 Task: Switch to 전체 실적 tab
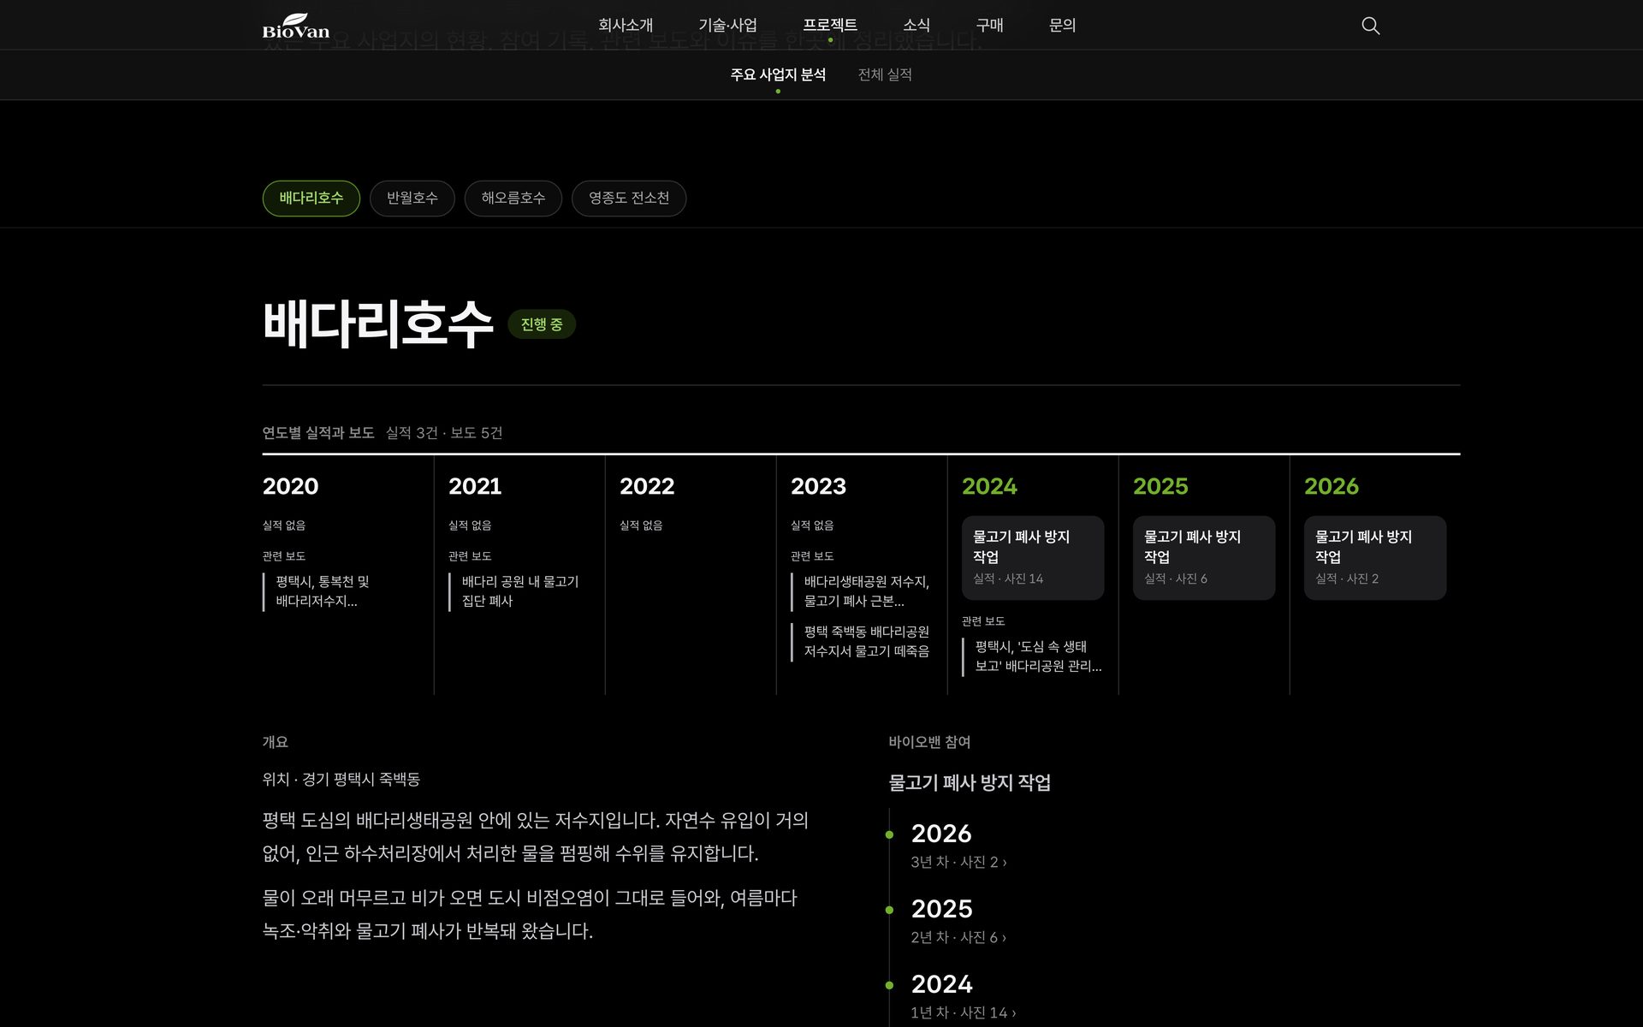click(885, 74)
